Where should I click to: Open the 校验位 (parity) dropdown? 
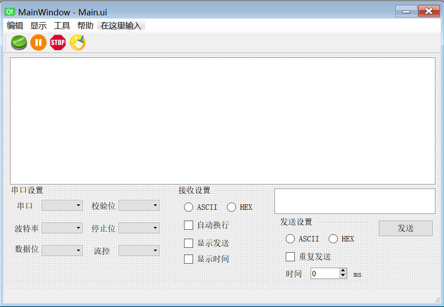tap(138, 205)
